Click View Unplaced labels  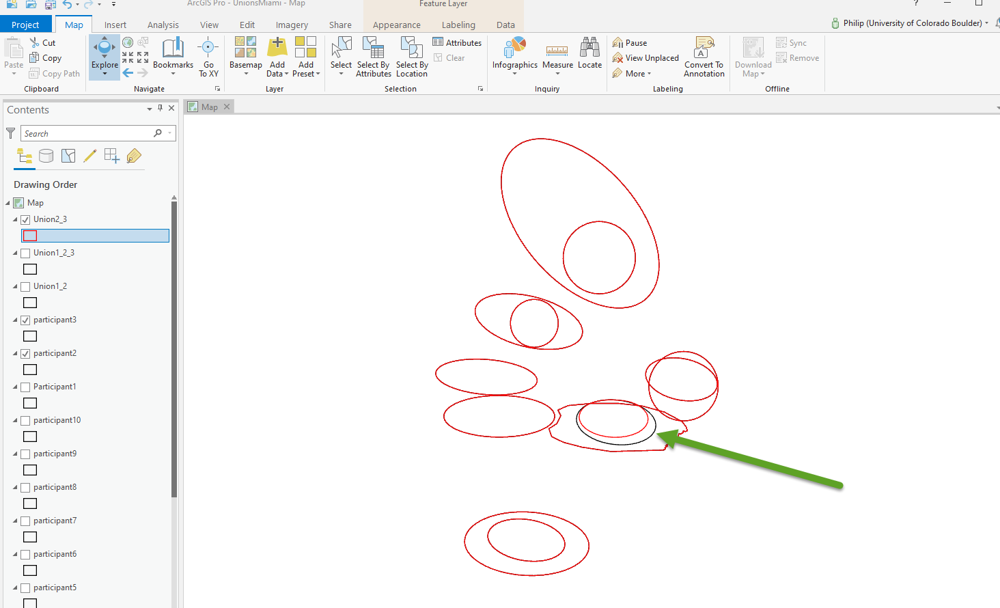pos(645,58)
